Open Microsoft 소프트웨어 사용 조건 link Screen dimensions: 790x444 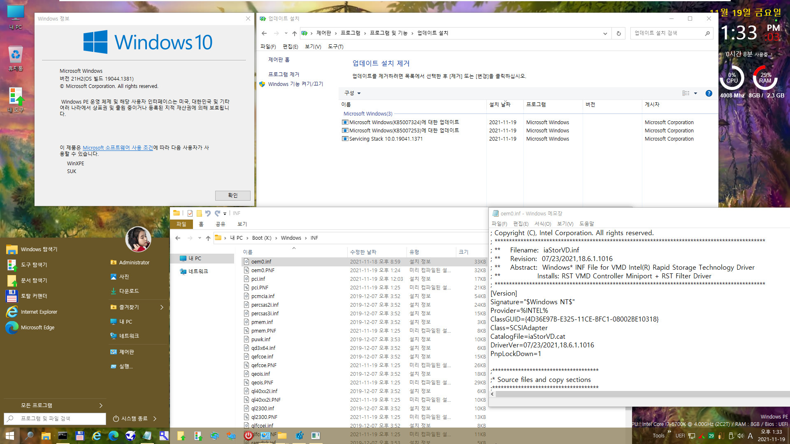[118, 148]
